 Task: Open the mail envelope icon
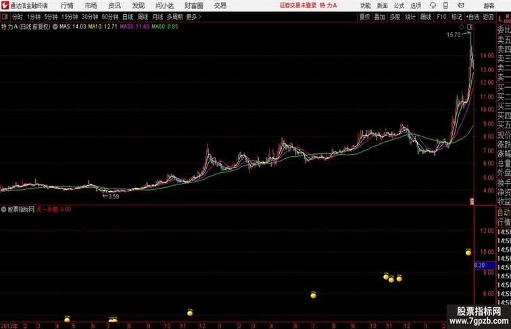(461, 5)
